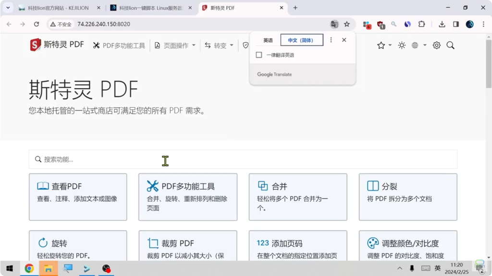
Task: Click the PDF多功能工具 navbar link
Action: click(x=119, y=46)
